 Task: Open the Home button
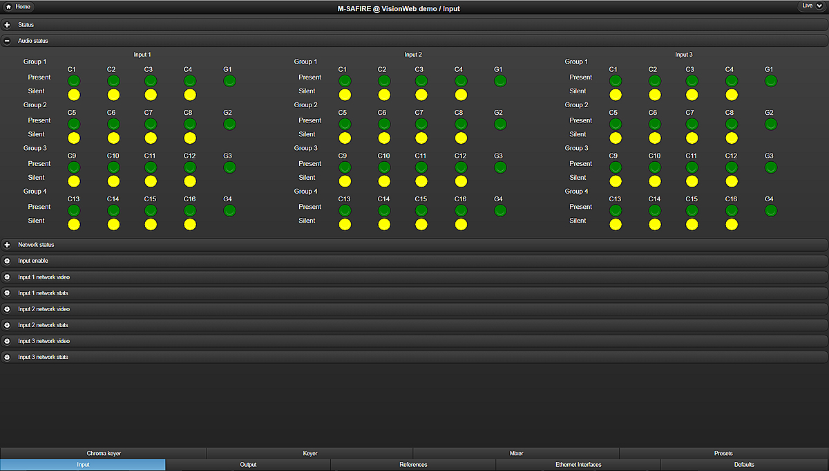[19, 6]
